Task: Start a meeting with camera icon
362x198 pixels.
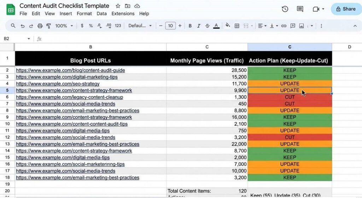Action: (316, 9)
